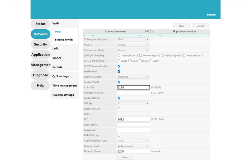242x160 pixels.
Task: Click the New connection button
Action: (181, 26)
